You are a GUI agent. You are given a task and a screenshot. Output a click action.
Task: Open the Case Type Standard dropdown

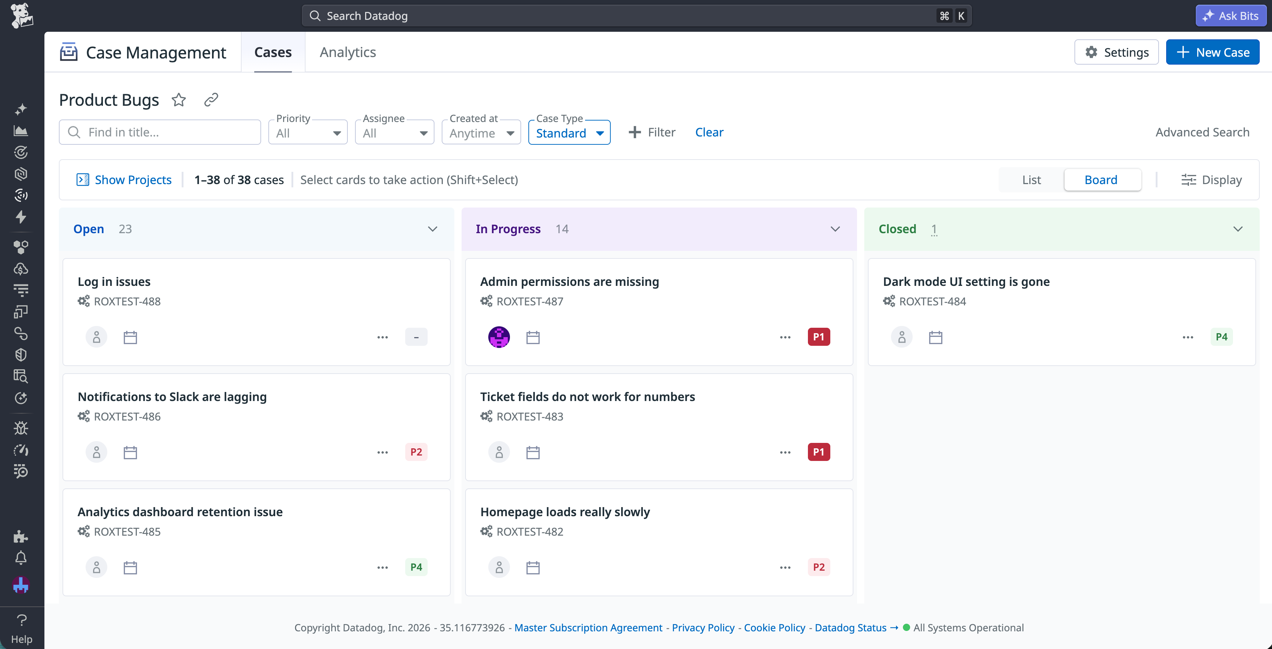569,132
